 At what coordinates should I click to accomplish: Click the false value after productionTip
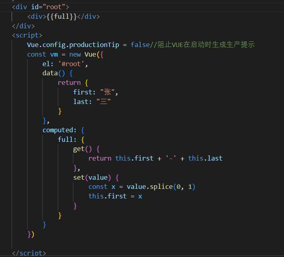[x=140, y=45]
